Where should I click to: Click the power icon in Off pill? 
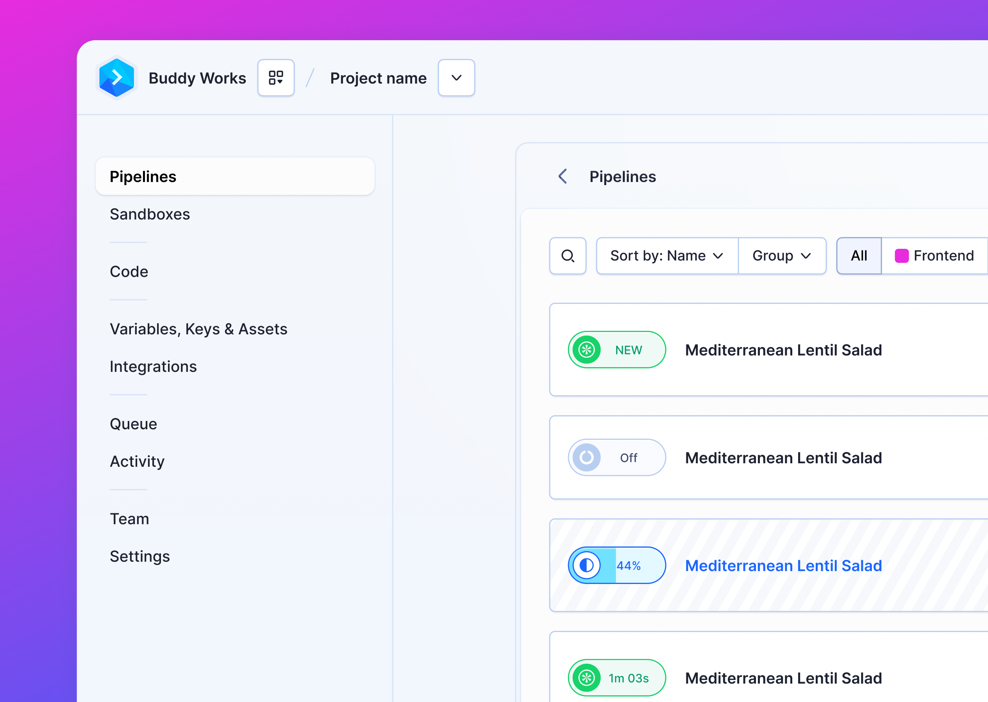click(x=586, y=457)
